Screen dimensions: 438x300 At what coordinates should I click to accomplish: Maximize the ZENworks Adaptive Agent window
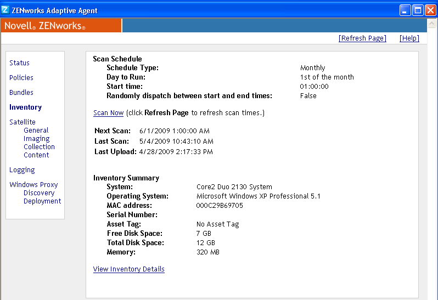(418, 10)
